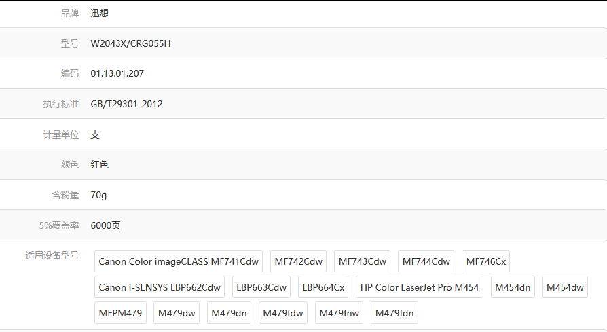Viewport: 607px width, 332px height.
Task: Click the MFPM479 tag
Action: point(120,313)
